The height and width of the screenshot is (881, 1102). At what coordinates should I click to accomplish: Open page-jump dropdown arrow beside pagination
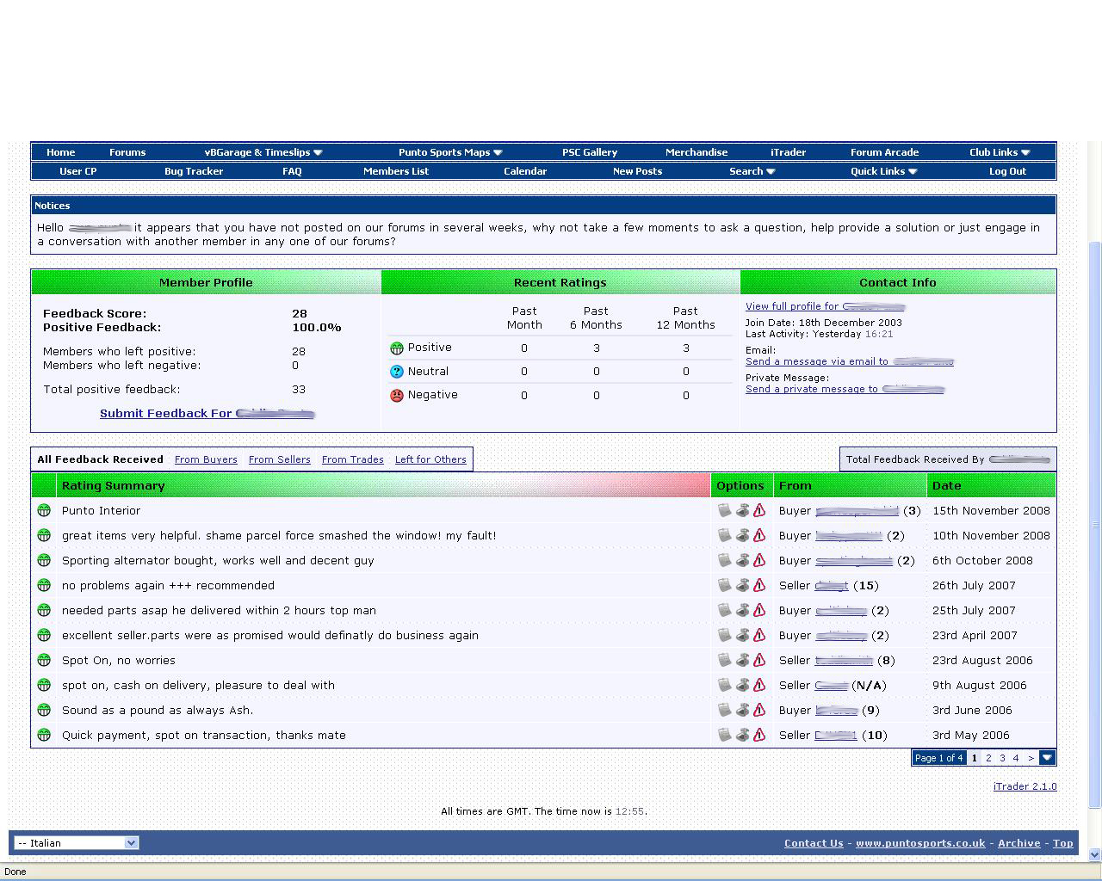[1047, 758]
